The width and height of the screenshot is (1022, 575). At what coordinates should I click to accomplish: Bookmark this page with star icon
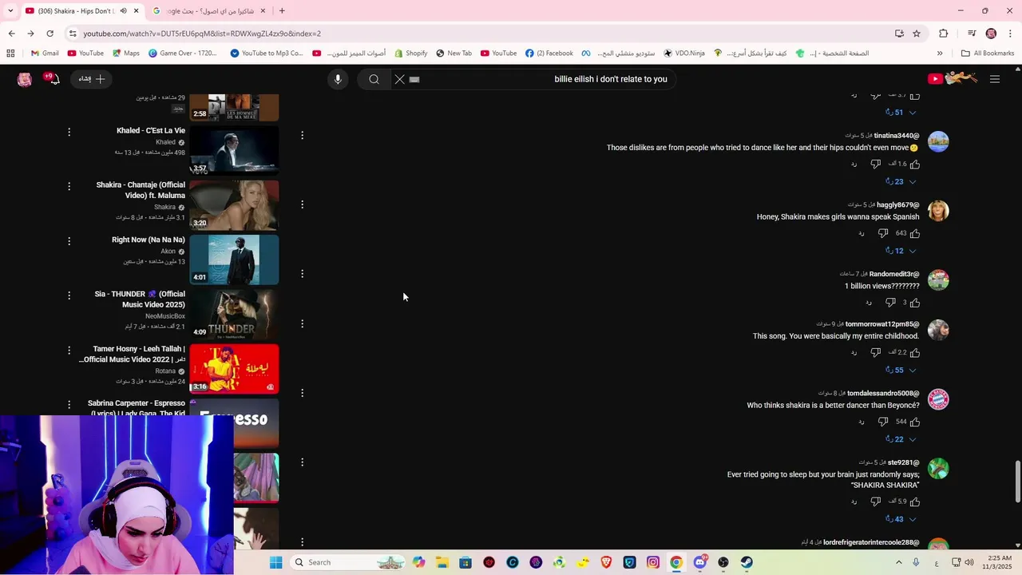coord(917,34)
